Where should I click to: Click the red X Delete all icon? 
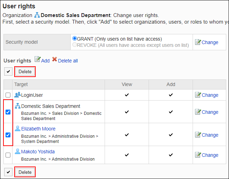coord(54,59)
